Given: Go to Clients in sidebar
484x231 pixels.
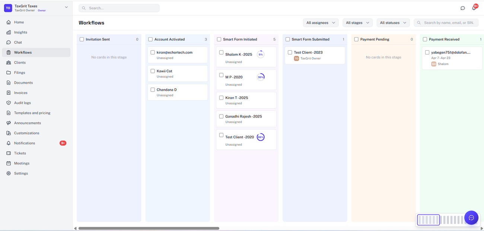Looking at the screenshot, I should [x=36, y=62].
